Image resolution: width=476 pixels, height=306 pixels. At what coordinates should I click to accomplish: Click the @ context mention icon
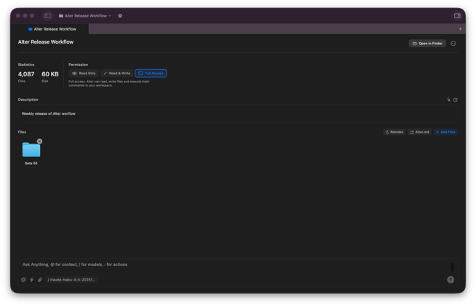(23, 280)
